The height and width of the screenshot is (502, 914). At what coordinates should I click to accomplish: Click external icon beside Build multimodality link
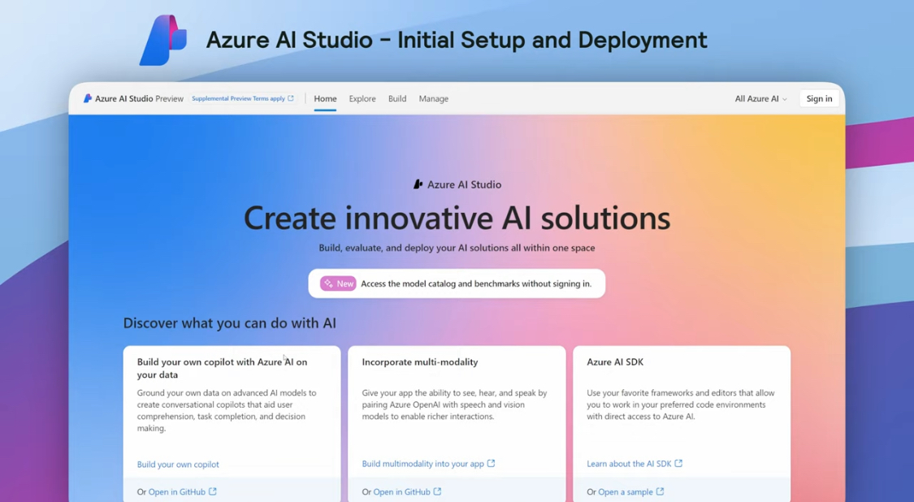pos(491,464)
